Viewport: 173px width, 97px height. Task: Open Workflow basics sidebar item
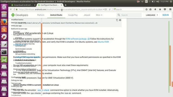tap(17, 20)
